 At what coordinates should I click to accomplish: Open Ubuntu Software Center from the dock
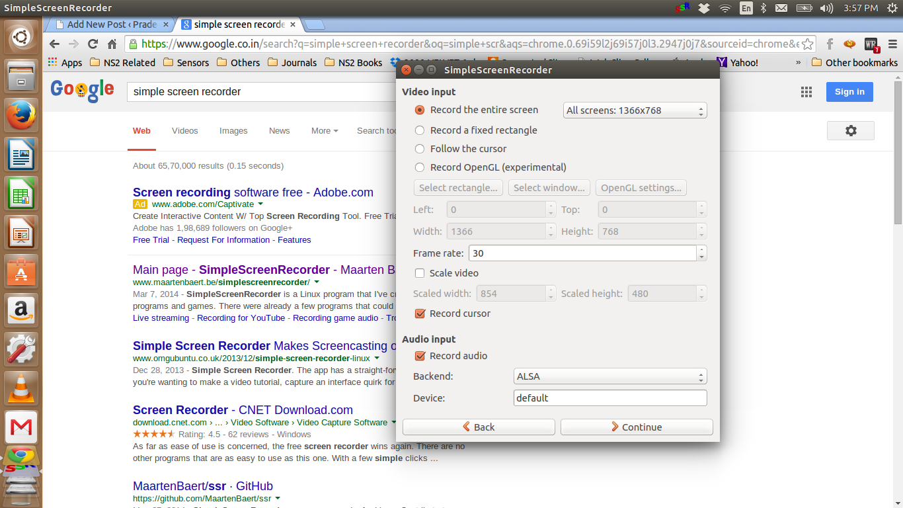point(21,271)
